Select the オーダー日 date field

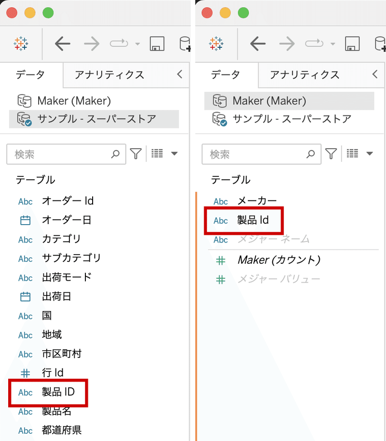pyautogui.click(x=67, y=220)
